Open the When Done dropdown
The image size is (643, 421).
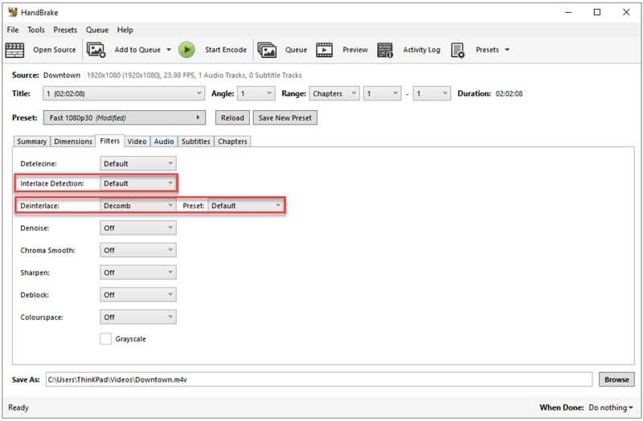coord(611,407)
